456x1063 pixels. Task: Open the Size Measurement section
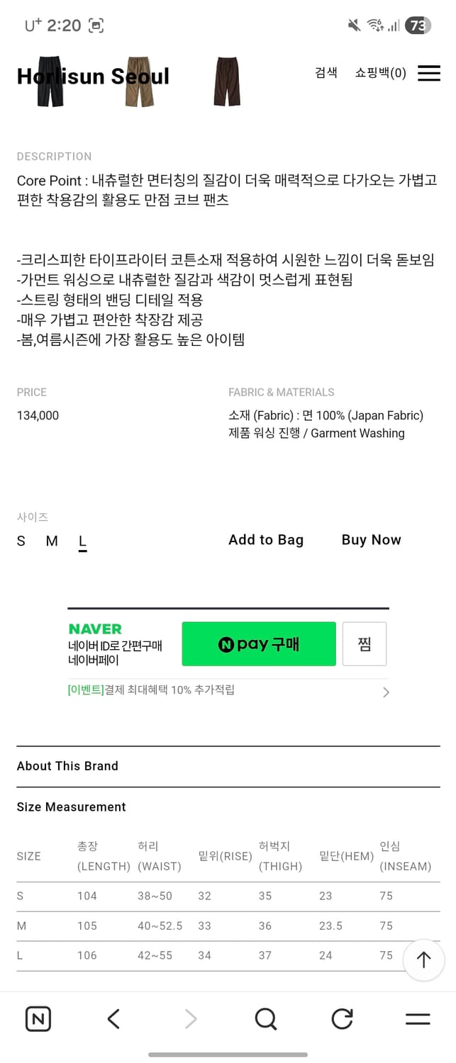(x=71, y=807)
